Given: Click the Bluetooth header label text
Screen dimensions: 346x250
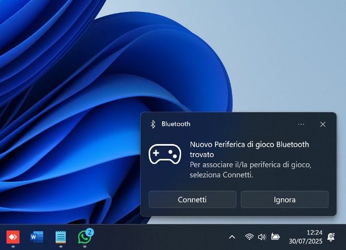Looking at the screenshot, I should click(x=176, y=124).
